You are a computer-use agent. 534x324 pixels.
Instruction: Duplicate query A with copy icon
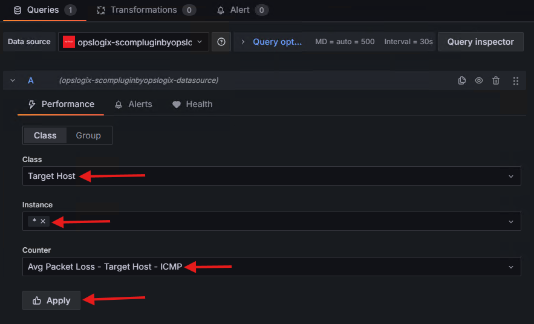[462, 80]
